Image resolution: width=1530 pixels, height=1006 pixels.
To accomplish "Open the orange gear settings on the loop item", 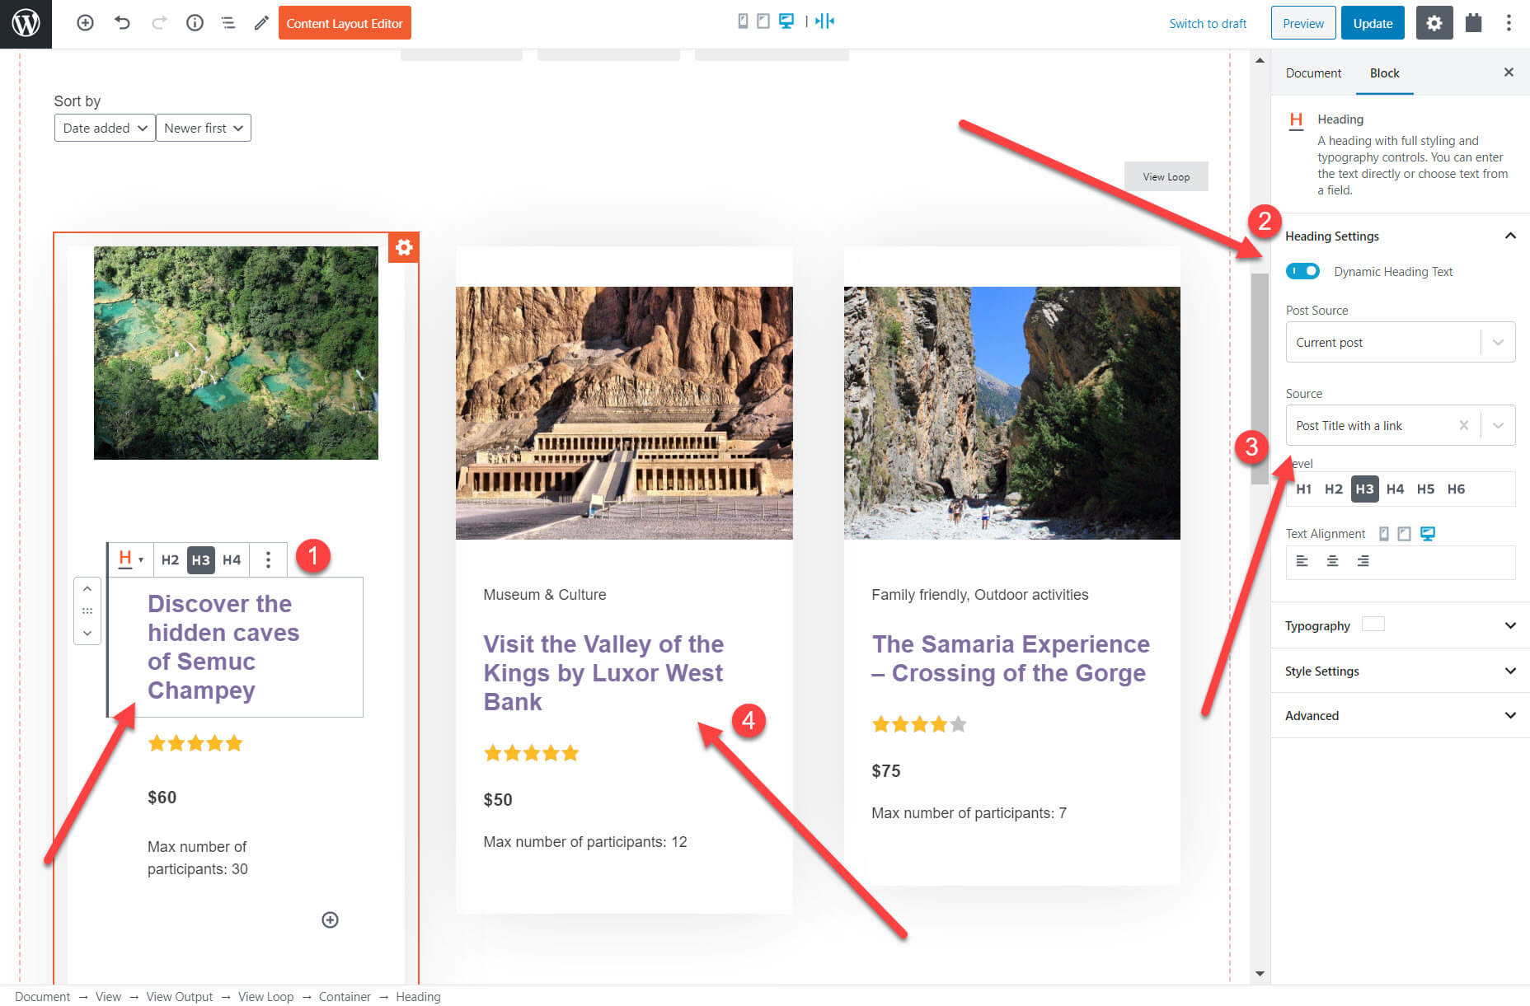I will pos(404,247).
